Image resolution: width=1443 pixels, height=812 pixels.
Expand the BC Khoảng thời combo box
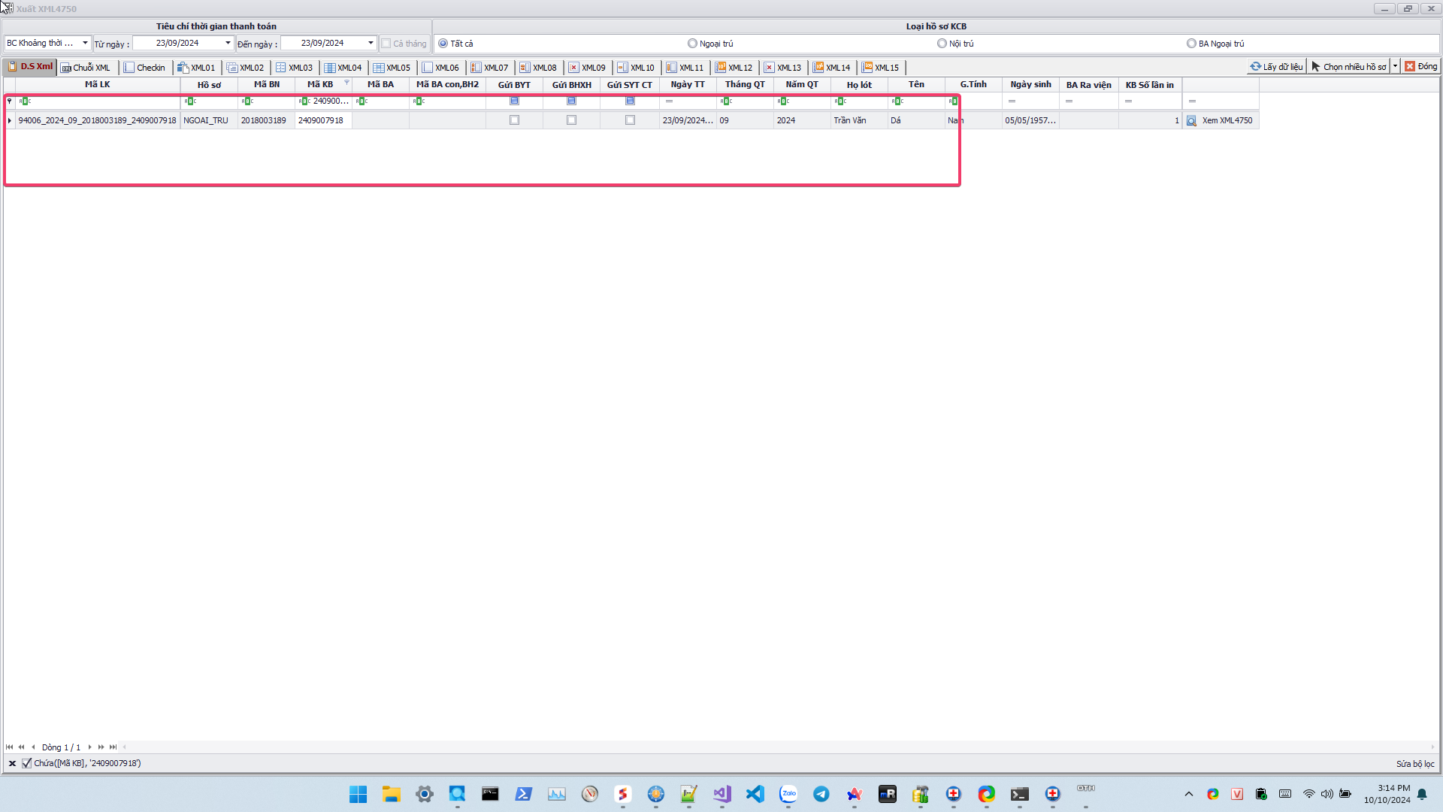click(85, 43)
